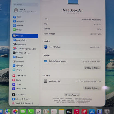Image resolution: width=114 pixels, height=114 pixels.
Task: Click the Built-in Retina Display laptop icon
Action: pyautogui.click(x=45, y=61)
